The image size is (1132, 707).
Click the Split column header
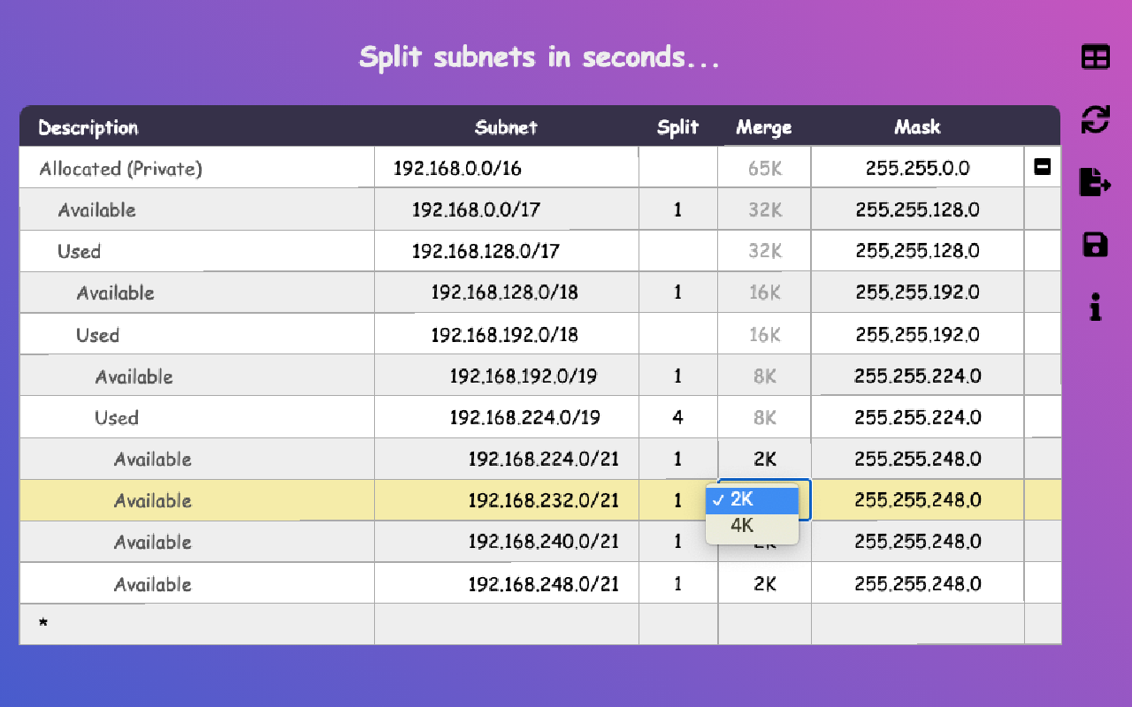[x=678, y=127]
